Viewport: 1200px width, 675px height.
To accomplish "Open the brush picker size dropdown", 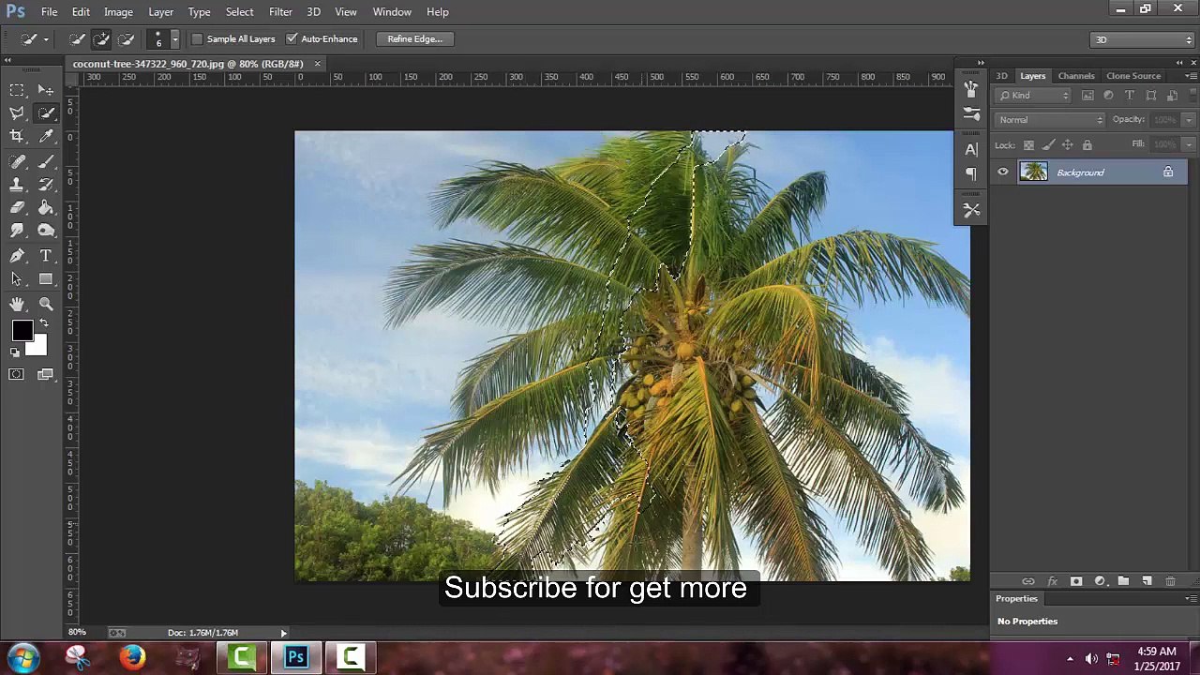I will point(174,39).
